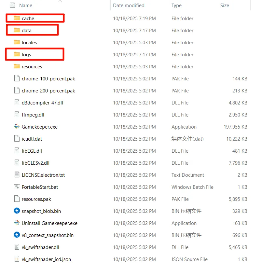This screenshot has width=275, height=263.
Task: Click the vk_swiftshader_icd.json file icon
Action: (x=17, y=259)
